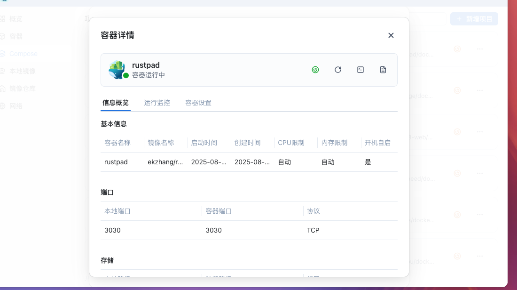Switch to the 运行监控 tab
This screenshot has height=290, width=517.
(x=157, y=103)
